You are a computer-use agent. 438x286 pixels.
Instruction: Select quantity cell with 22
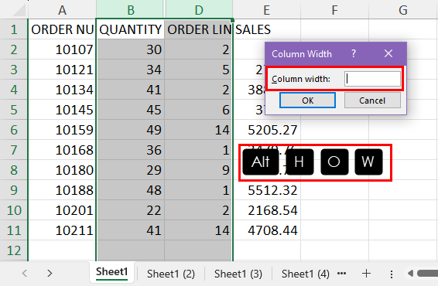(131, 210)
